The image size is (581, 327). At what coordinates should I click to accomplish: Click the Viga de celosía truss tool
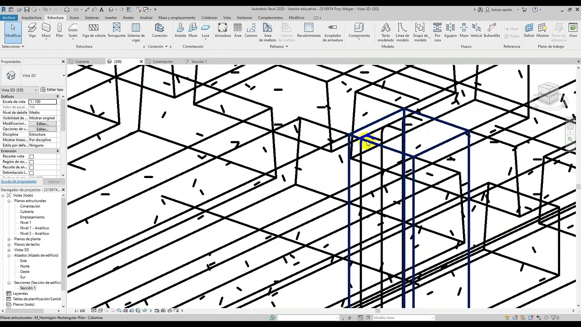[x=94, y=31]
